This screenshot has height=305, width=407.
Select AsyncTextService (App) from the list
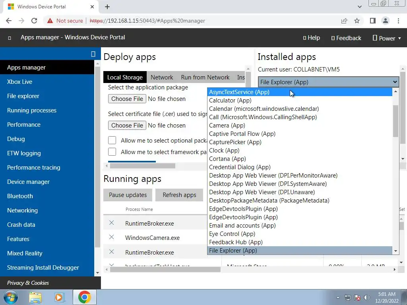(300, 92)
